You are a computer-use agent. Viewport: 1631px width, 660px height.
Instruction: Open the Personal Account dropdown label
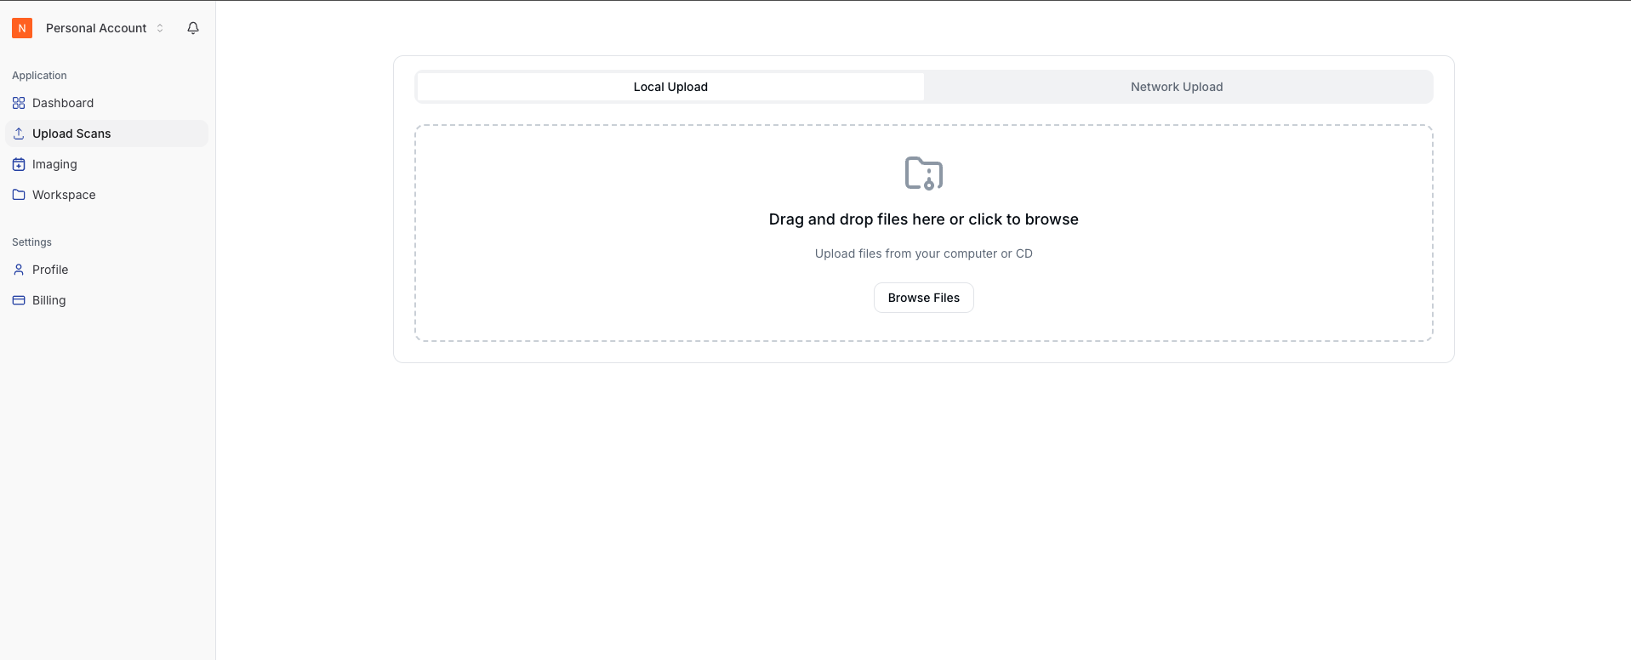[x=96, y=28]
